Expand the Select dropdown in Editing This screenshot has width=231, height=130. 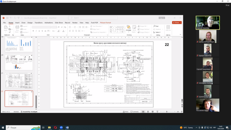tap(157, 32)
